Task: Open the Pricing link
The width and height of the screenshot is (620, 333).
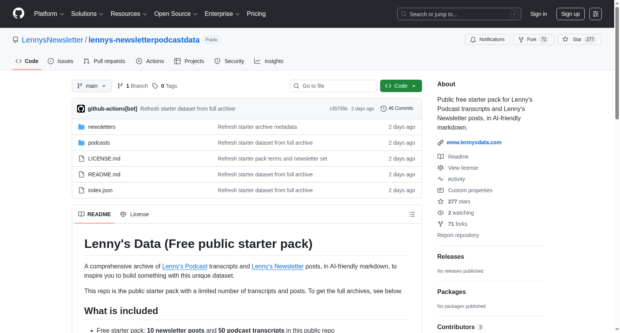Action: coord(256,14)
